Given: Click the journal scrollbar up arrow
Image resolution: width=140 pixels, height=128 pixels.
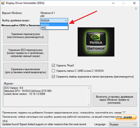Looking at the screenshot, I should tap(89, 88).
